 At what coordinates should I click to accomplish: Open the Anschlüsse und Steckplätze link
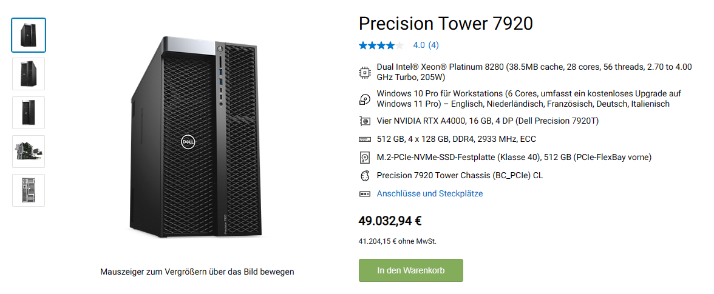(x=430, y=194)
